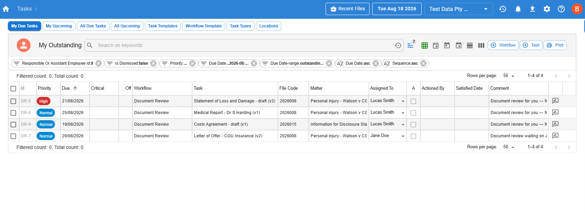Open the Locations tab

(x=269, y=26)
